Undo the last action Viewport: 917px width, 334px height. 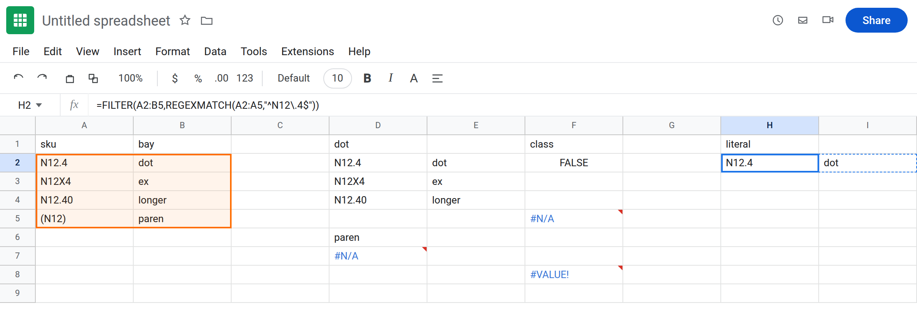(x=19, y=78)
